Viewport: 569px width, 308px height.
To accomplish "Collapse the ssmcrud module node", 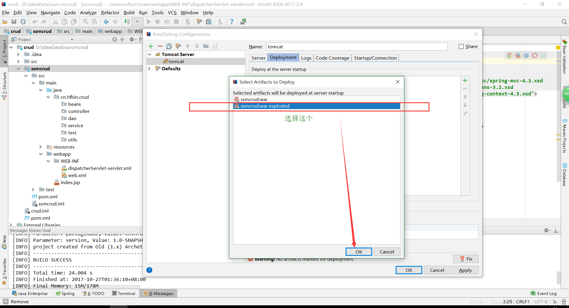I will point(18,68).
